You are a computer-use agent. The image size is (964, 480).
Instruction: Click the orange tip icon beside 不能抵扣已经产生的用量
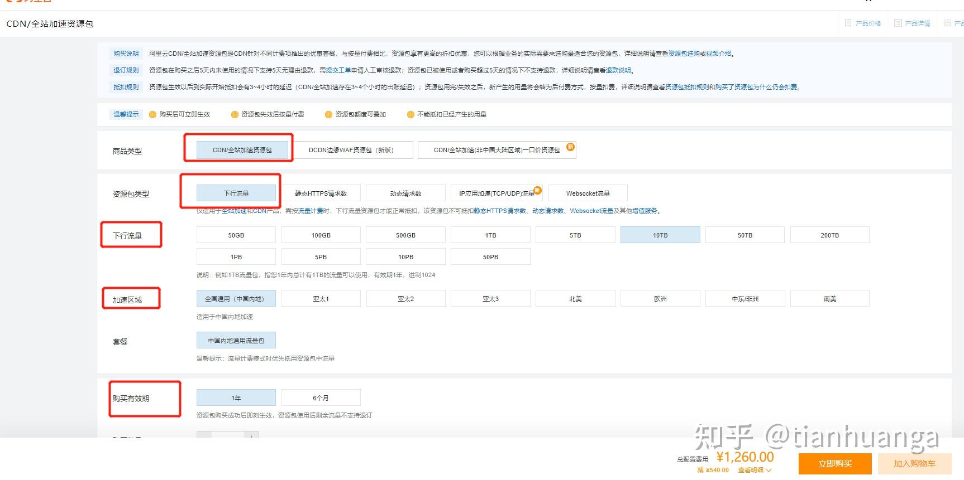point(411,114)
